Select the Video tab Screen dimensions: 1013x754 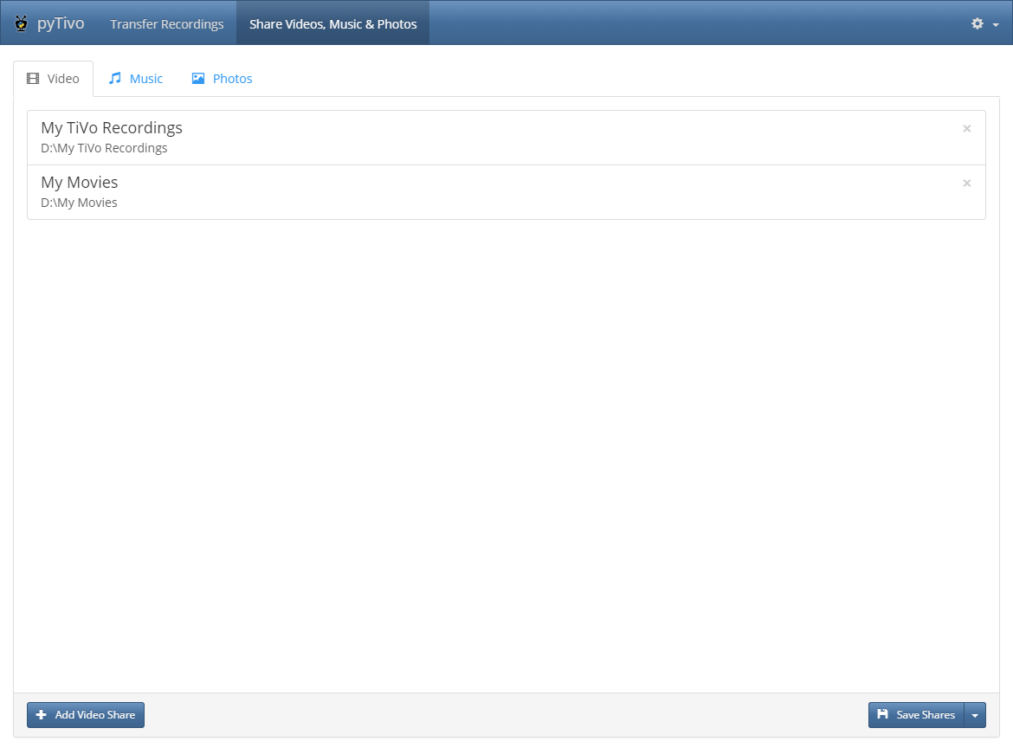[x=53, y=79]
